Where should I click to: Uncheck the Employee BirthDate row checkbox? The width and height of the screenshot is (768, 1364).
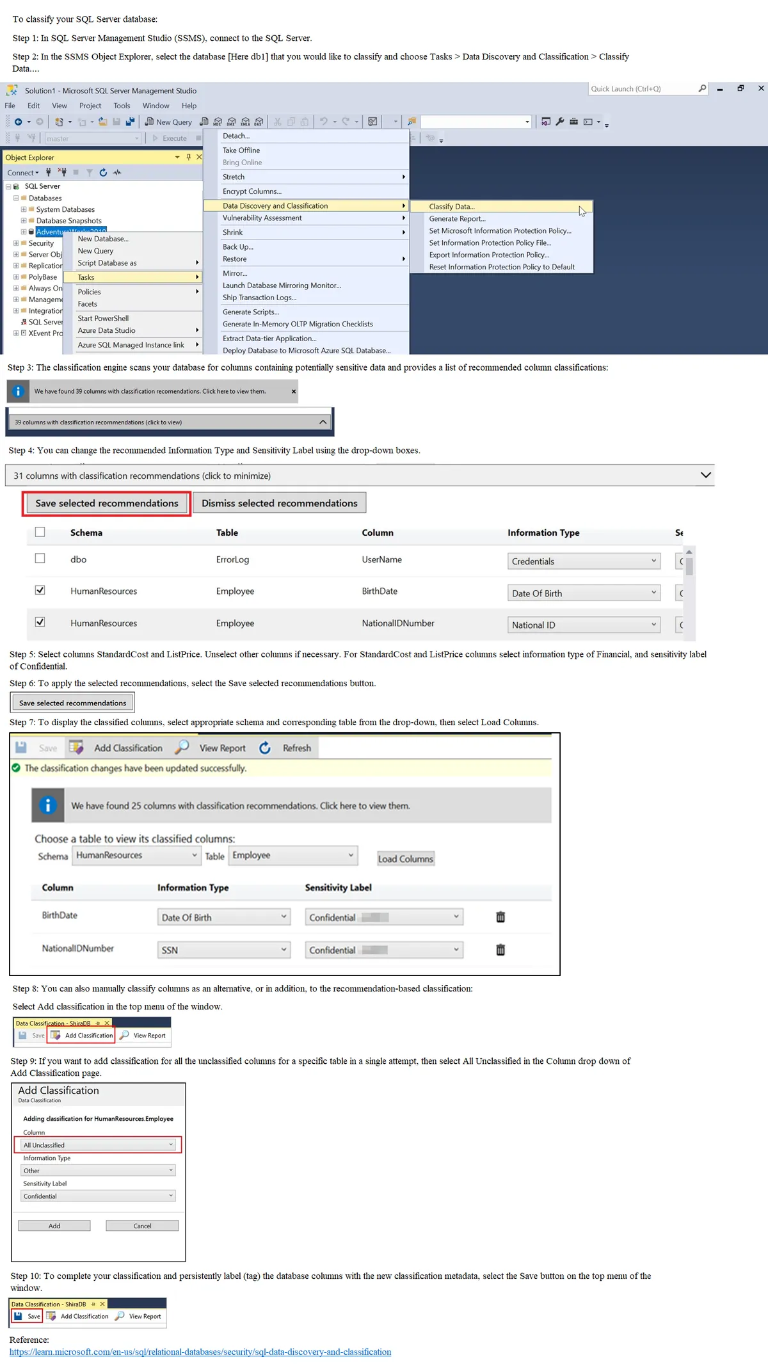(x=40, y=590)
